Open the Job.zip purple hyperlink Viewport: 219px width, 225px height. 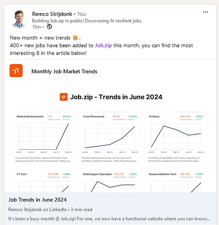(104, 45)
